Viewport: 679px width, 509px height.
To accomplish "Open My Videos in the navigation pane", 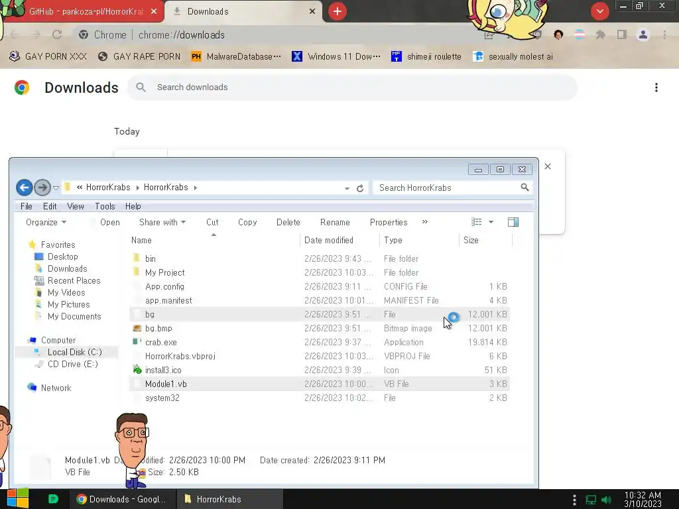I will pos(66,292).
